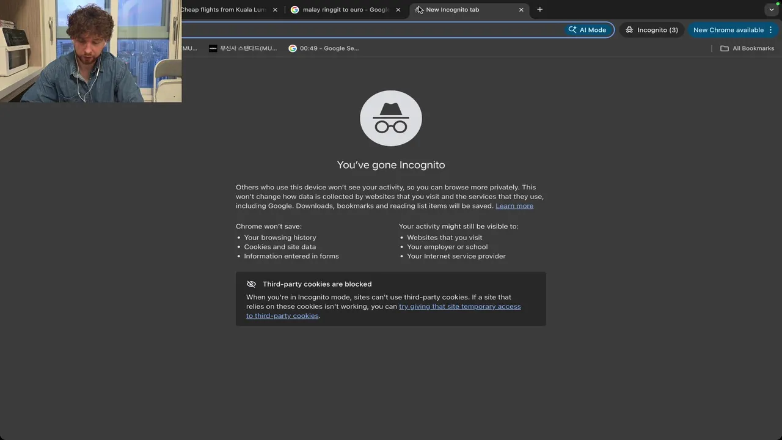Click the blocked cookies eye-slash icon
This screenshot has width=782, height=440.
click(251, 284)
